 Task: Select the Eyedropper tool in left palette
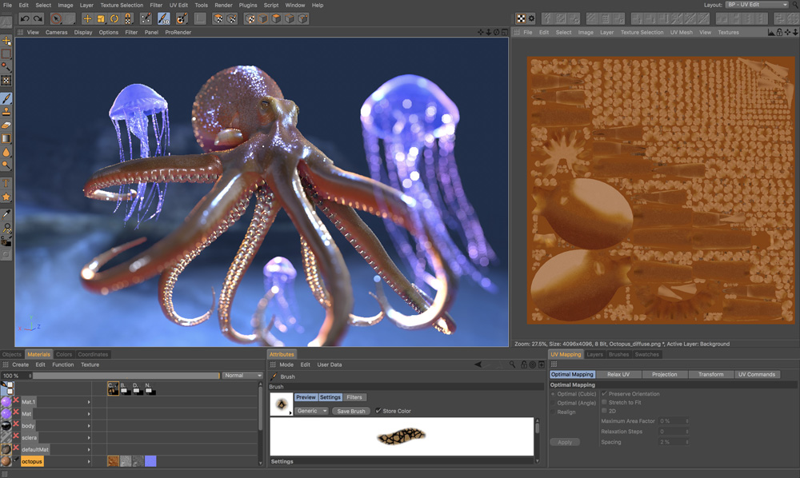[6, 214]
